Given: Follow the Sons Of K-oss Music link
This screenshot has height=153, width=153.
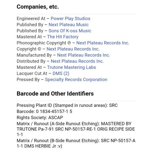Looking at the screenshot, I should [x=70, y=31].
